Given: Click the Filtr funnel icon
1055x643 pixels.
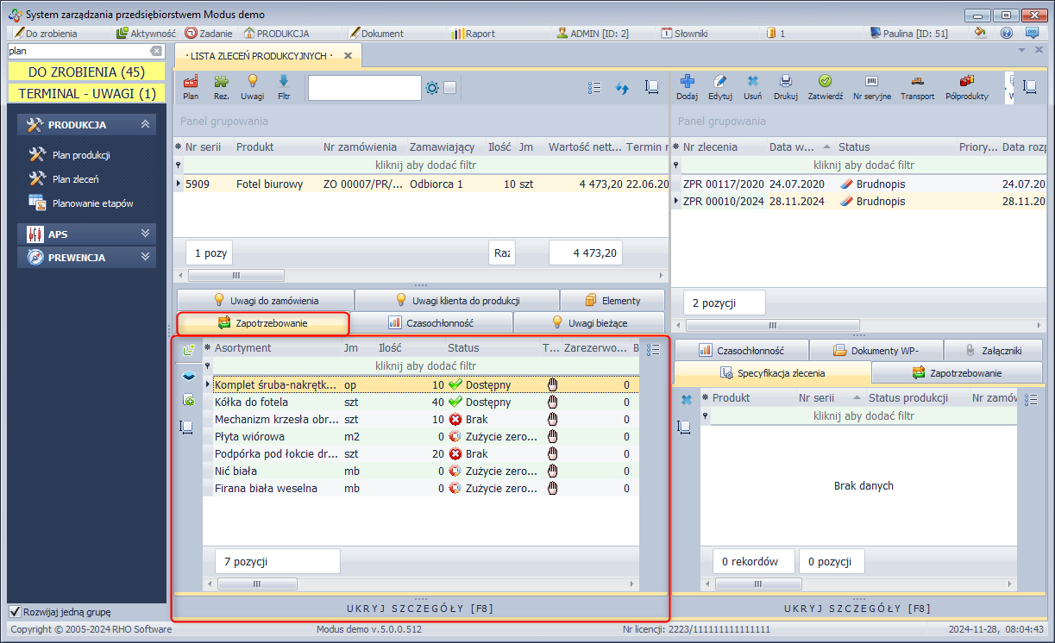Looking at the screenshot, I should 283,86.
